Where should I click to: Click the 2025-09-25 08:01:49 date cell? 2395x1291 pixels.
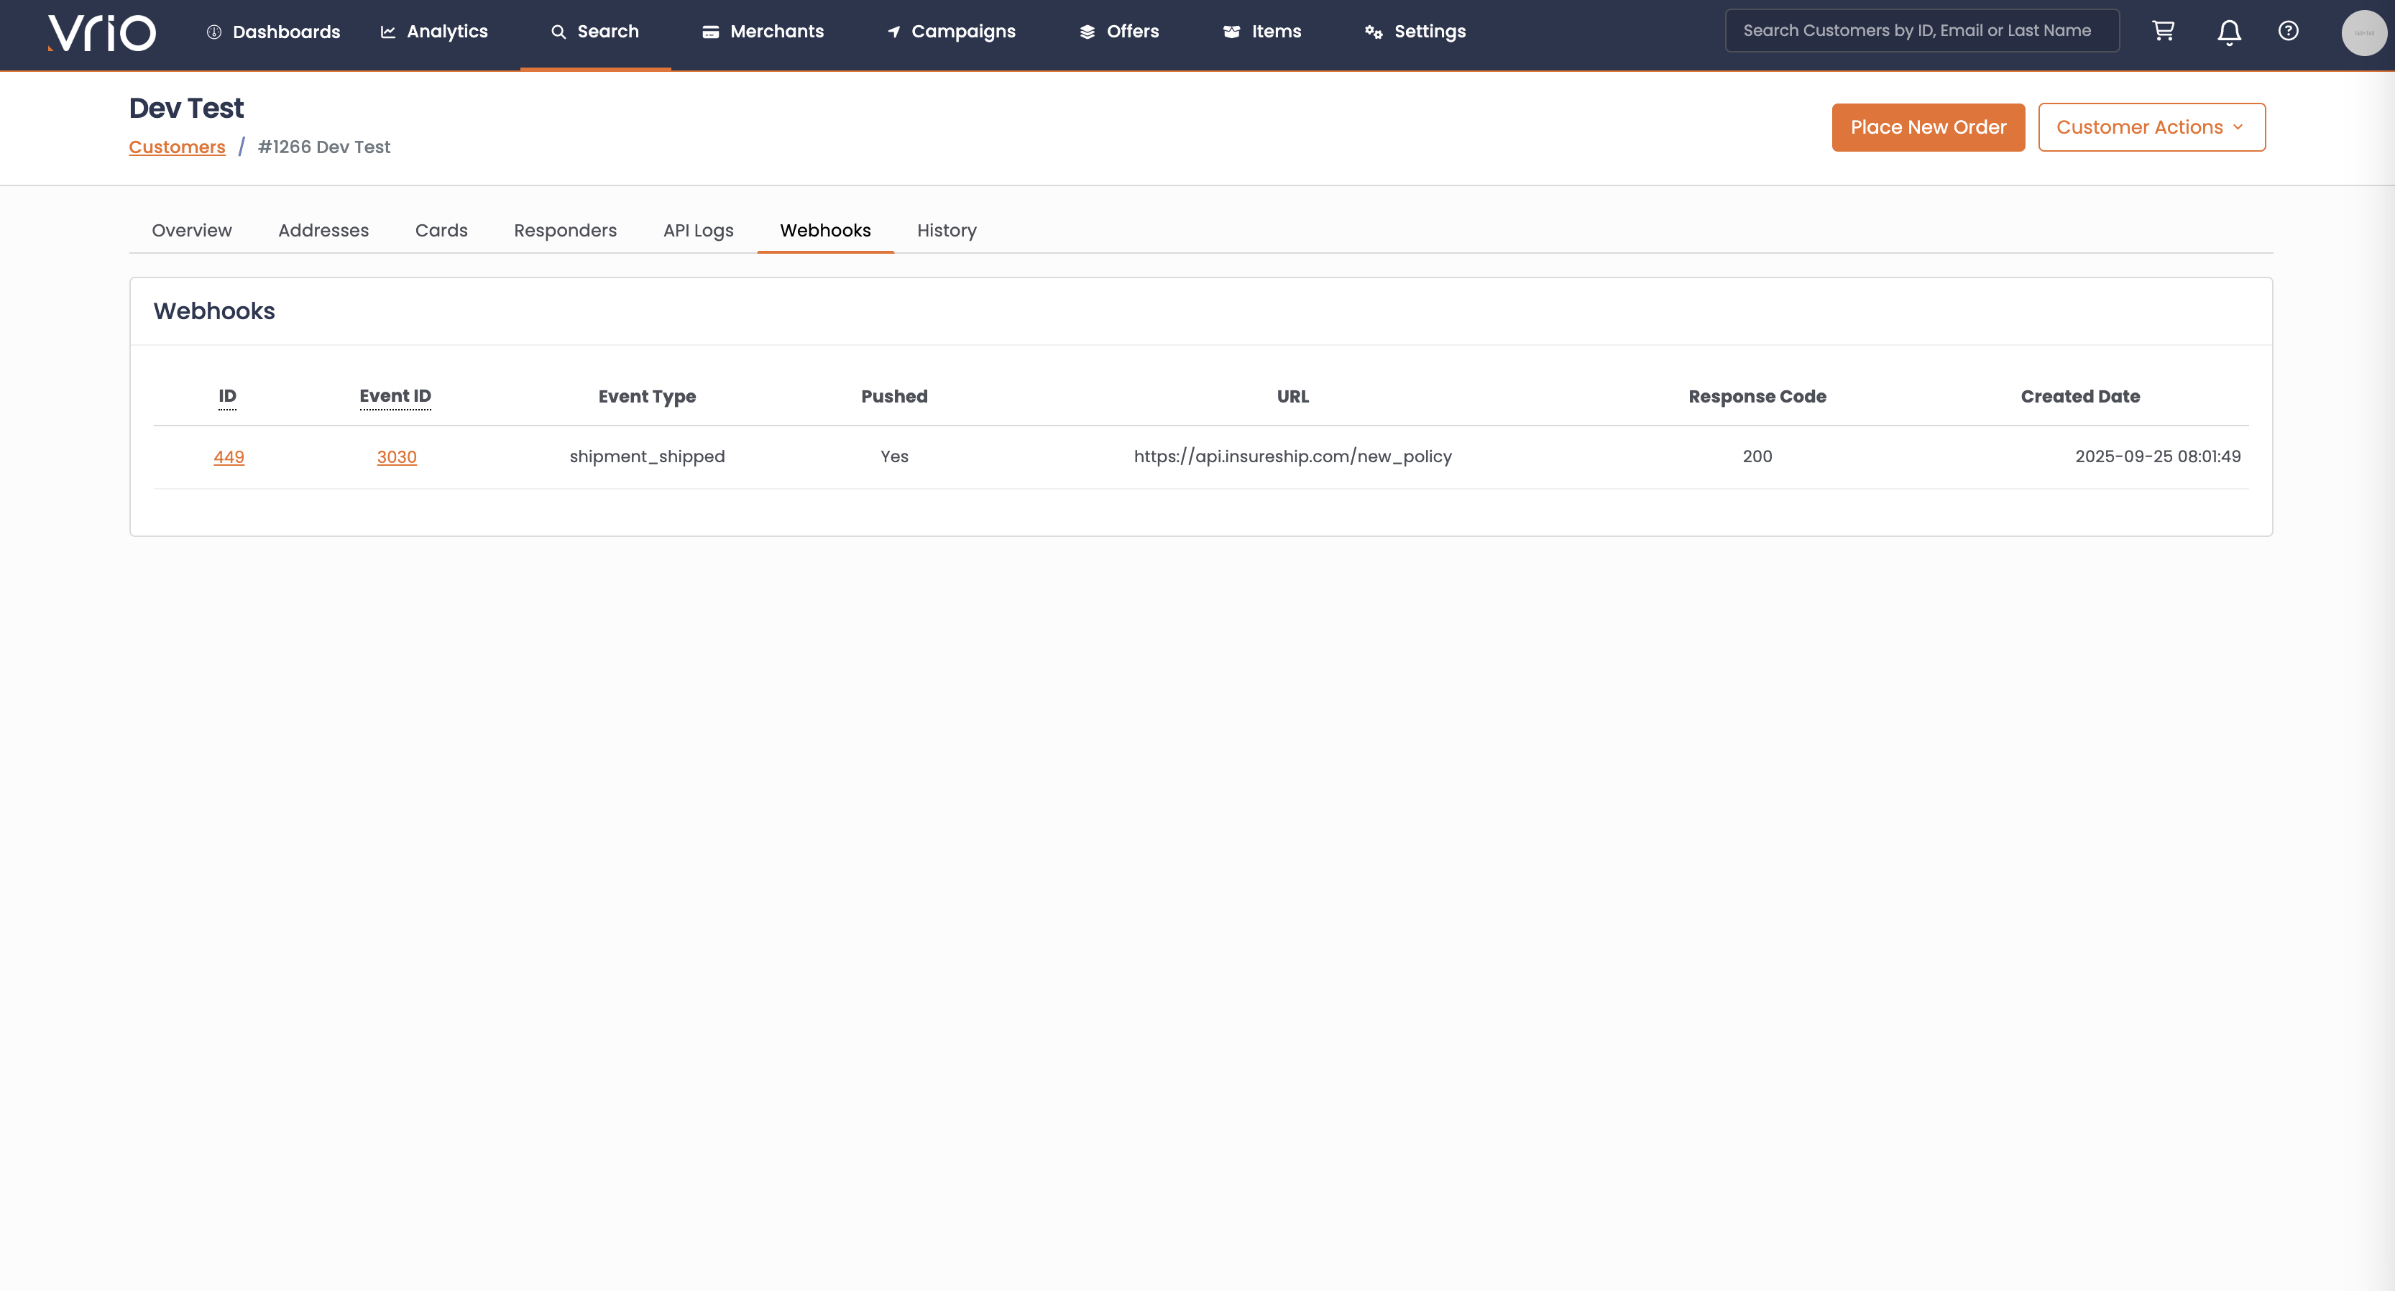[x=2158, y=456]
